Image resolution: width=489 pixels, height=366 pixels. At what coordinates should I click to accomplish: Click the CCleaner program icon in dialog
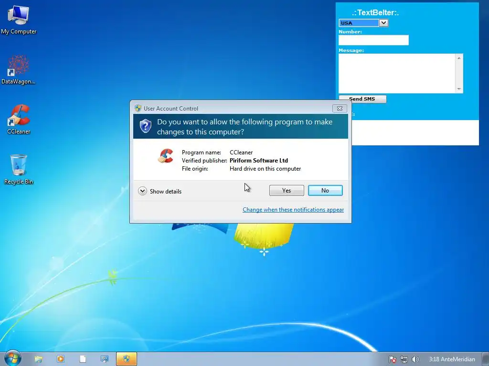(165, 156)
